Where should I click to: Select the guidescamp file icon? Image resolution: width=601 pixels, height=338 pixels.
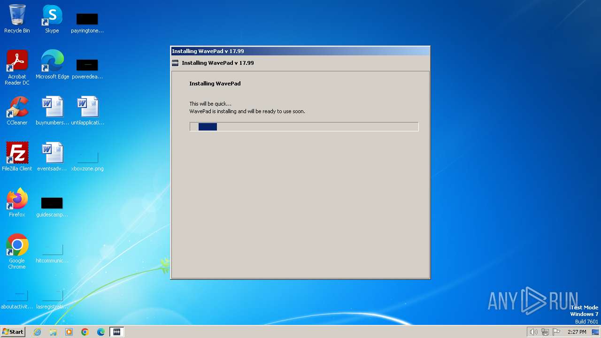tap(52, 207)
